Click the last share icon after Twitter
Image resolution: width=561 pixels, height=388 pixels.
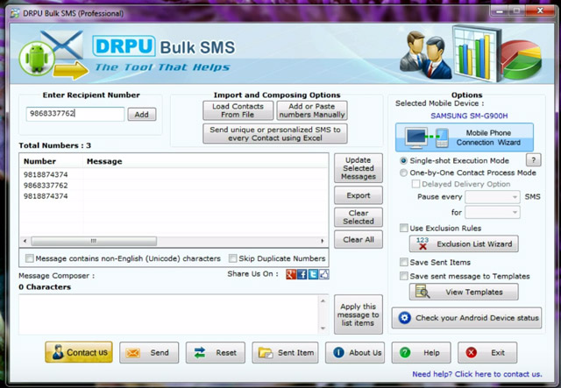click(x=324, y=274)
